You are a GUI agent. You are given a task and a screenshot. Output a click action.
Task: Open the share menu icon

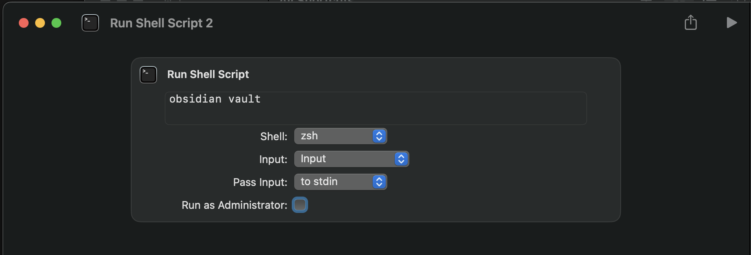(691, 22)
